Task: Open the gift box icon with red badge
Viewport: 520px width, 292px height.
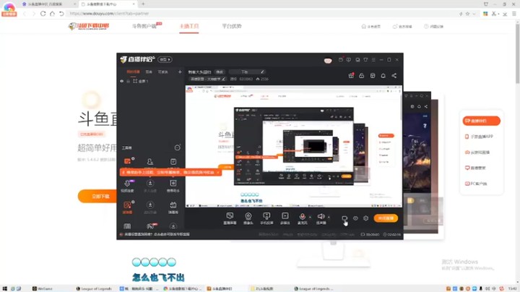Action: click(351, 76)
